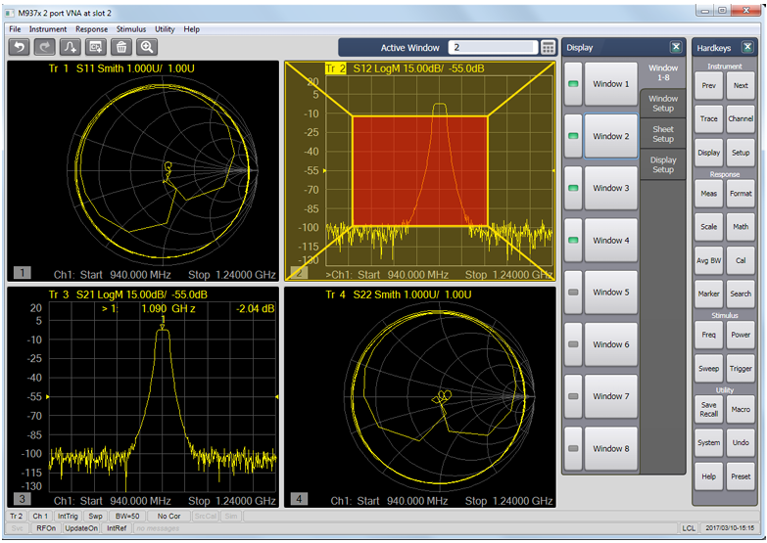Click the Freq hardkey
767x543 pixels.
click(x=709, y=335)
